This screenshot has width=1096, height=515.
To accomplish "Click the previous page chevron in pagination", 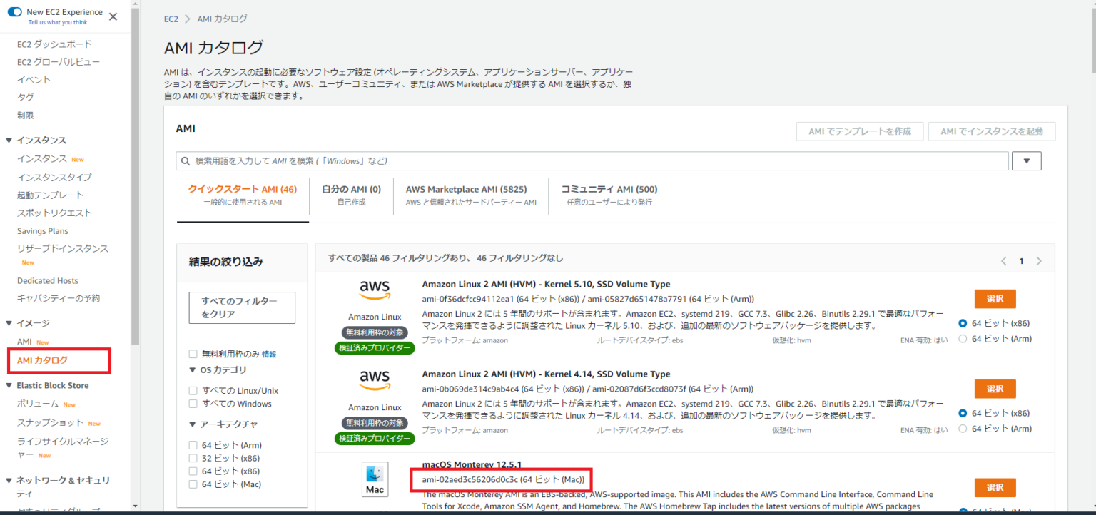I will [1003, 261].
